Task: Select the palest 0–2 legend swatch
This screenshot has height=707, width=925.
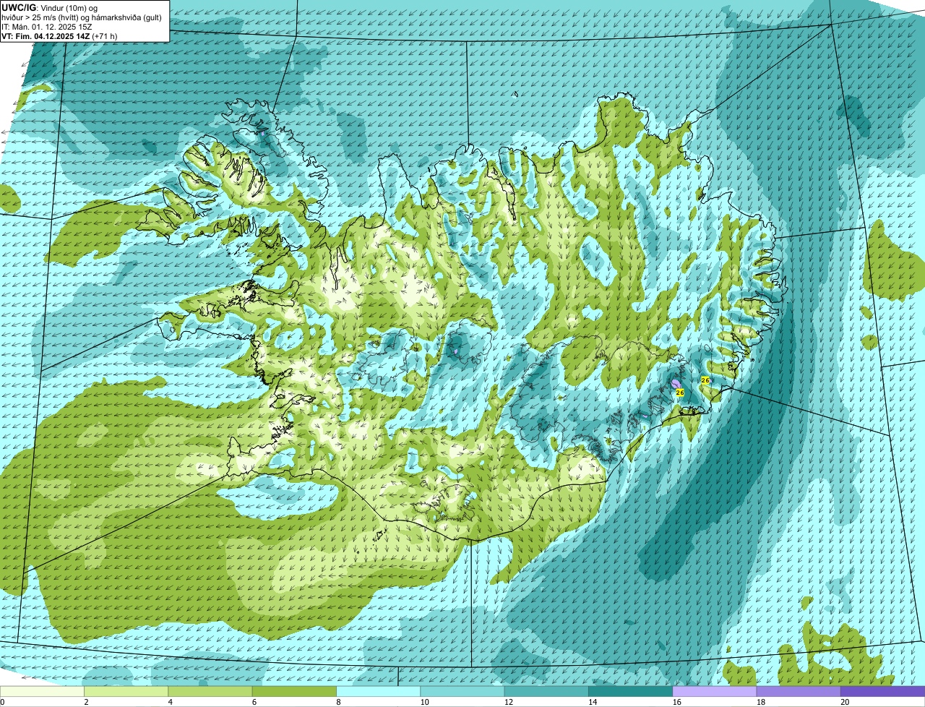Action: [42, 691]
